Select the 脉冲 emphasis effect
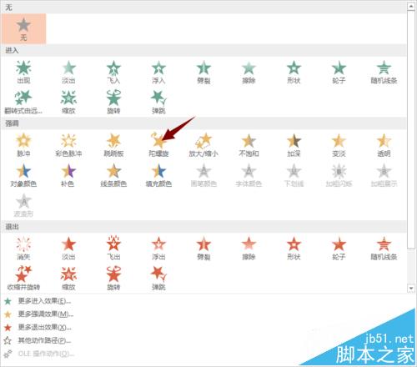The height and width of the screenshot is (367, 417). point(23,145)
